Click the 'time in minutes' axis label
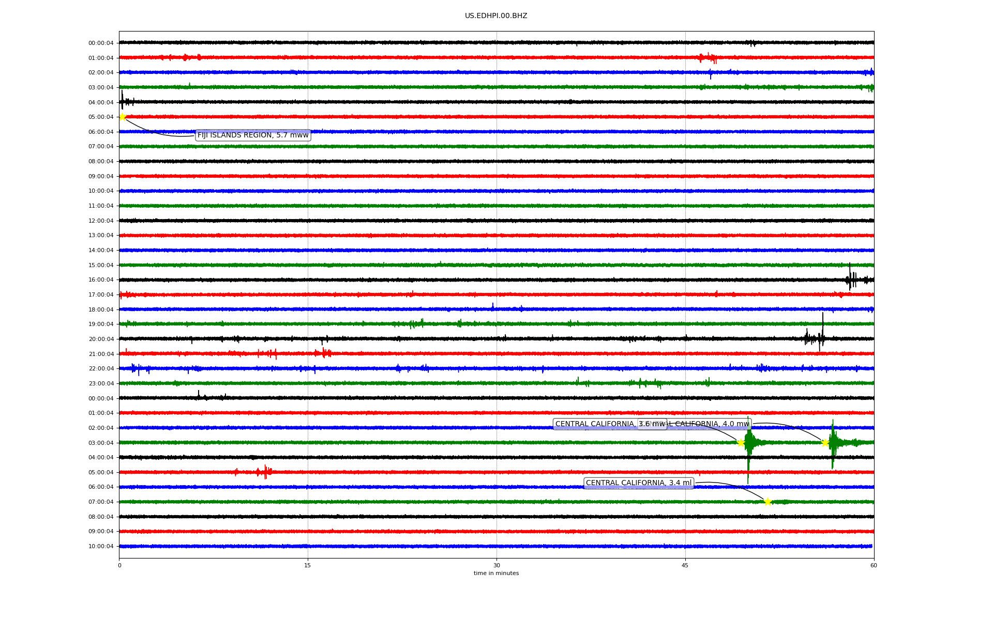This screenshot has height=620, width=993. tap(496, 574)
